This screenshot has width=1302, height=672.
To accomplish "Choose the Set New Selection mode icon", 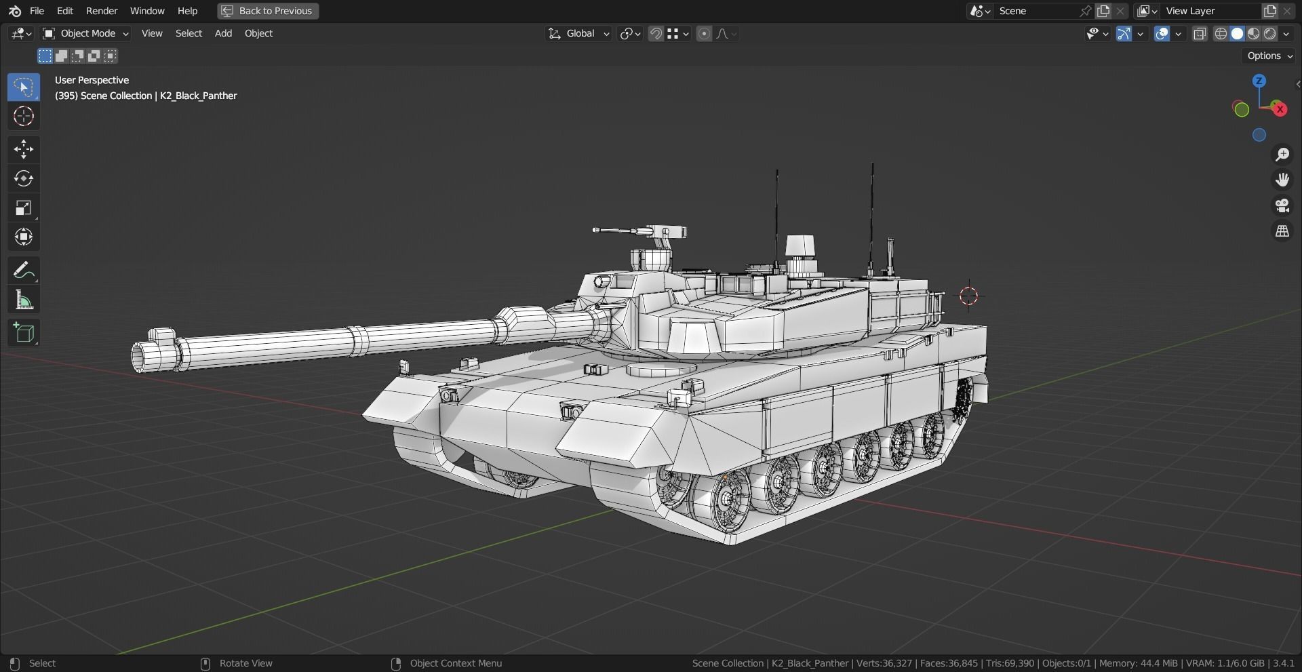I will (45, 56).
